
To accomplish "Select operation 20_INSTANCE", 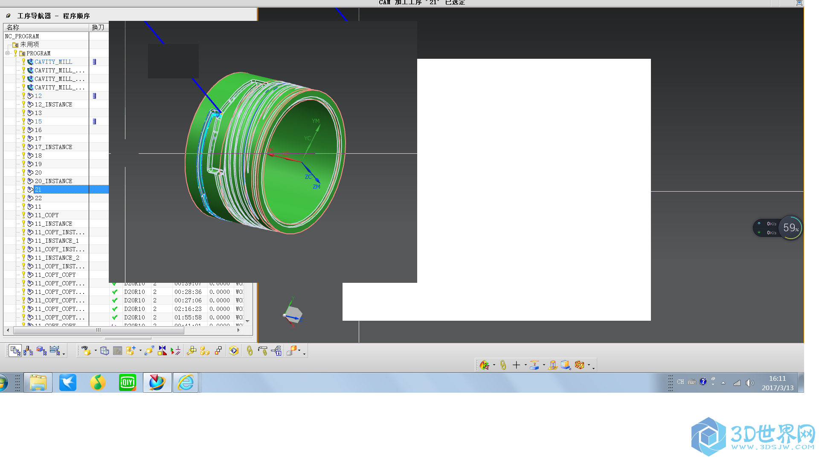I will 53,181.
